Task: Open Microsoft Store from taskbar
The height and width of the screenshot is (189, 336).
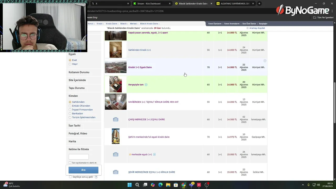Action: (x=176, y=185)
